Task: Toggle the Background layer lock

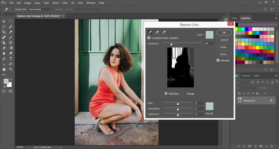Action: (271, 100)
